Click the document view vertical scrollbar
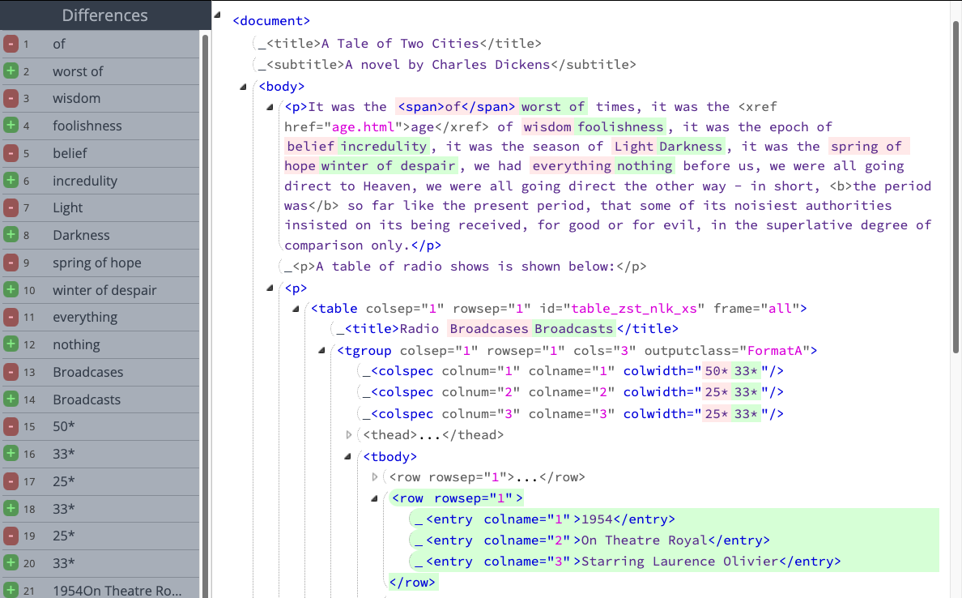Viewport: 962px width, 598px height. click(x=956, y=186)
